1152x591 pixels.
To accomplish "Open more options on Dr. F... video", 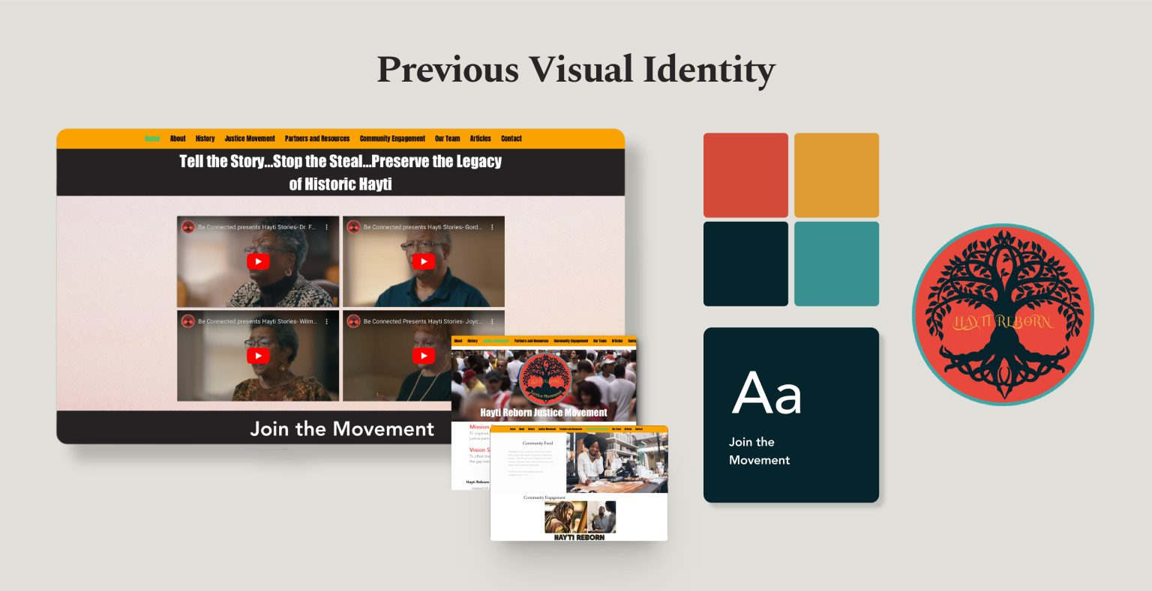I will point(326,227).
